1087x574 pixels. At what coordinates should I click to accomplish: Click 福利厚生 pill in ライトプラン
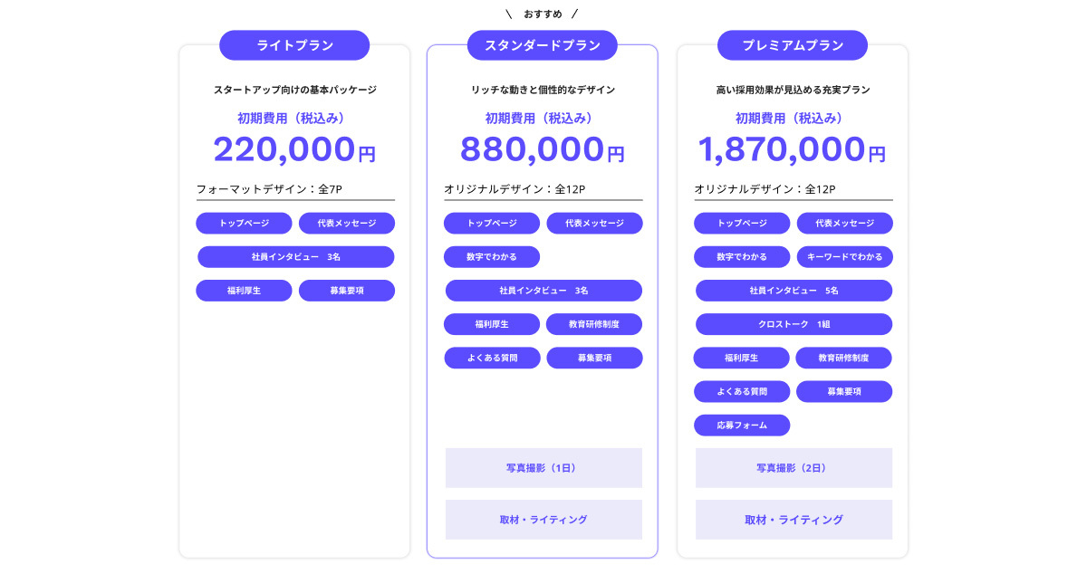[x=245, y=291]
